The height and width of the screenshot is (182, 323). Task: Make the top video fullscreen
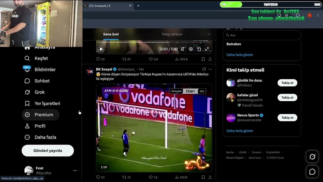207,49
